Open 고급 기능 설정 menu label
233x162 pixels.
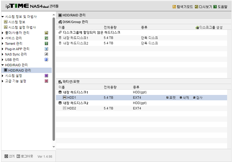click(16, 81)
